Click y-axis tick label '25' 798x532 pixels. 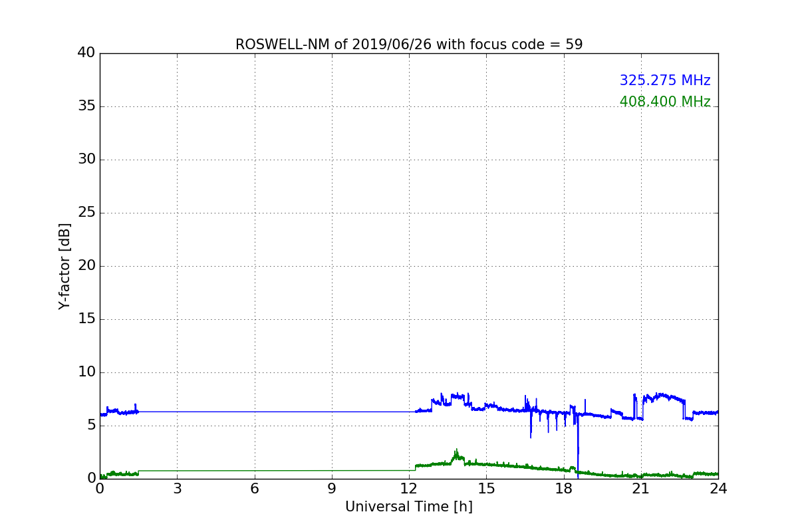[86, 212]
